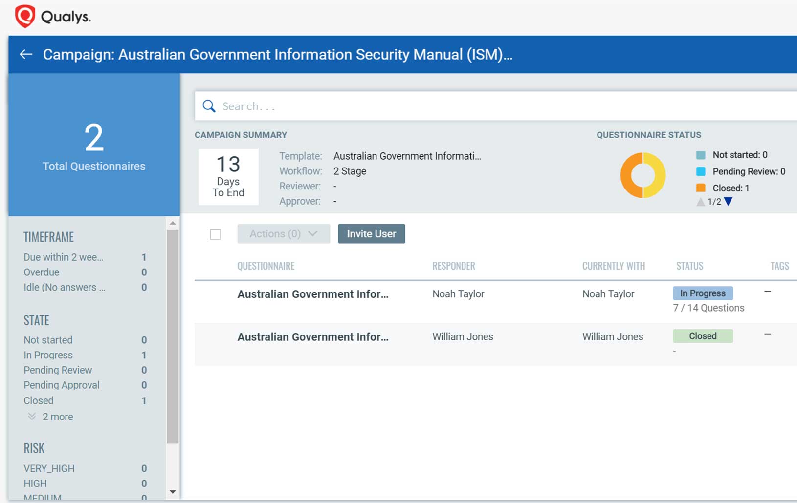
Task: Tick the select-all questionnaires checkbox
Action: [x=215, y=234]
